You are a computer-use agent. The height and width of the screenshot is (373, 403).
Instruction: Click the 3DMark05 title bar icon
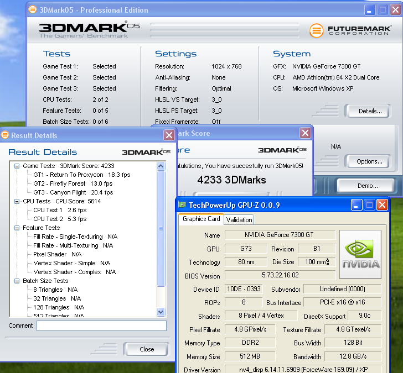coord(32,9)
